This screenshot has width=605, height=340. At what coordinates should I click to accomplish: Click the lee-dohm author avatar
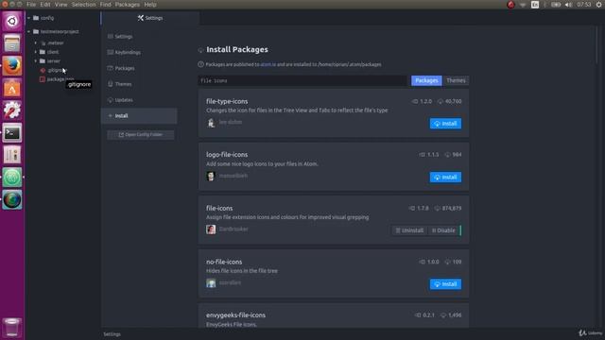(211, 123)
